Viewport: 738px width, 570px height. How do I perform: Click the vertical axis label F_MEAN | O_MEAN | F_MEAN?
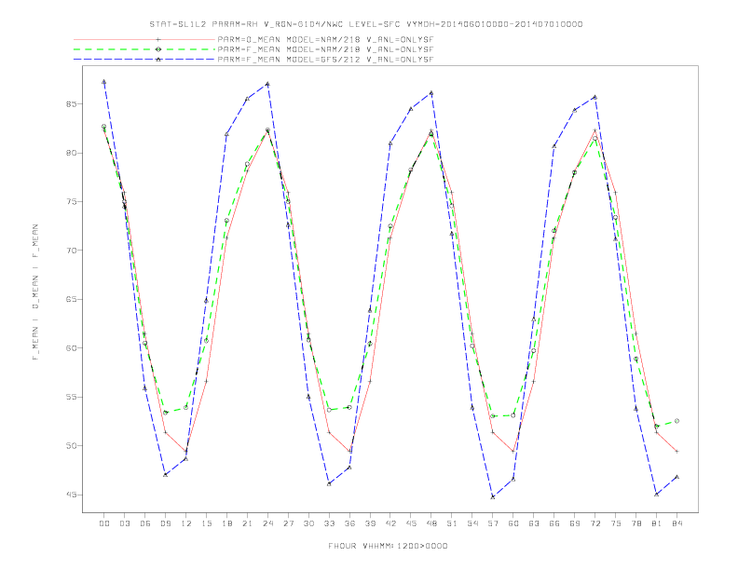(x=35, y=292)
